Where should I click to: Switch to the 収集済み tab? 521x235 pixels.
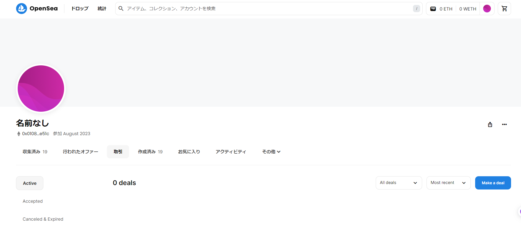(x=35, y=152)
